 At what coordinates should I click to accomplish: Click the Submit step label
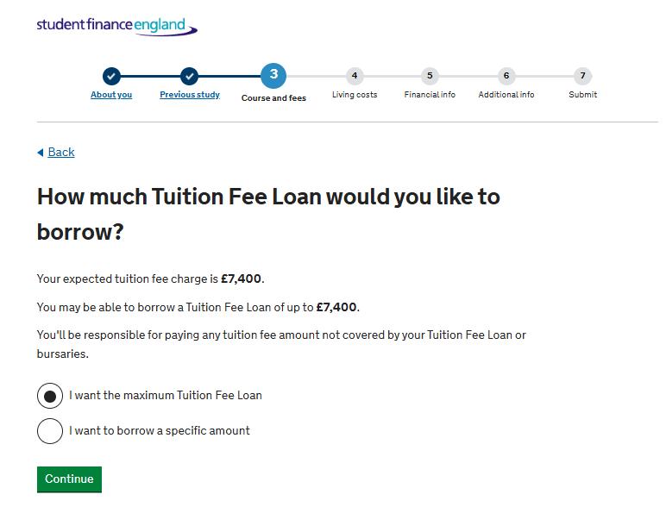(582, 95)
